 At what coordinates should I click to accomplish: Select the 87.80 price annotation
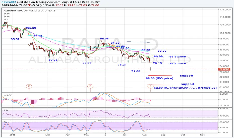click(125, 48)
